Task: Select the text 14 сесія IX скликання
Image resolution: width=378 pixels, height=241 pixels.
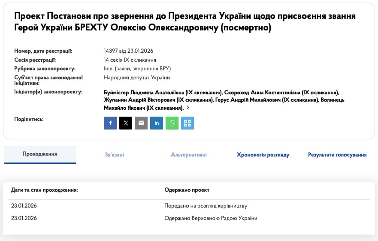Action: click(x=130, y=60)
